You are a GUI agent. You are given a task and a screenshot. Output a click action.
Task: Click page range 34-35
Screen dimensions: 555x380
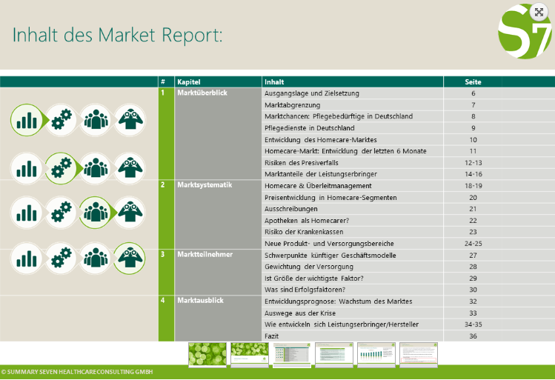pyautogui.click(x=473, y=324)
